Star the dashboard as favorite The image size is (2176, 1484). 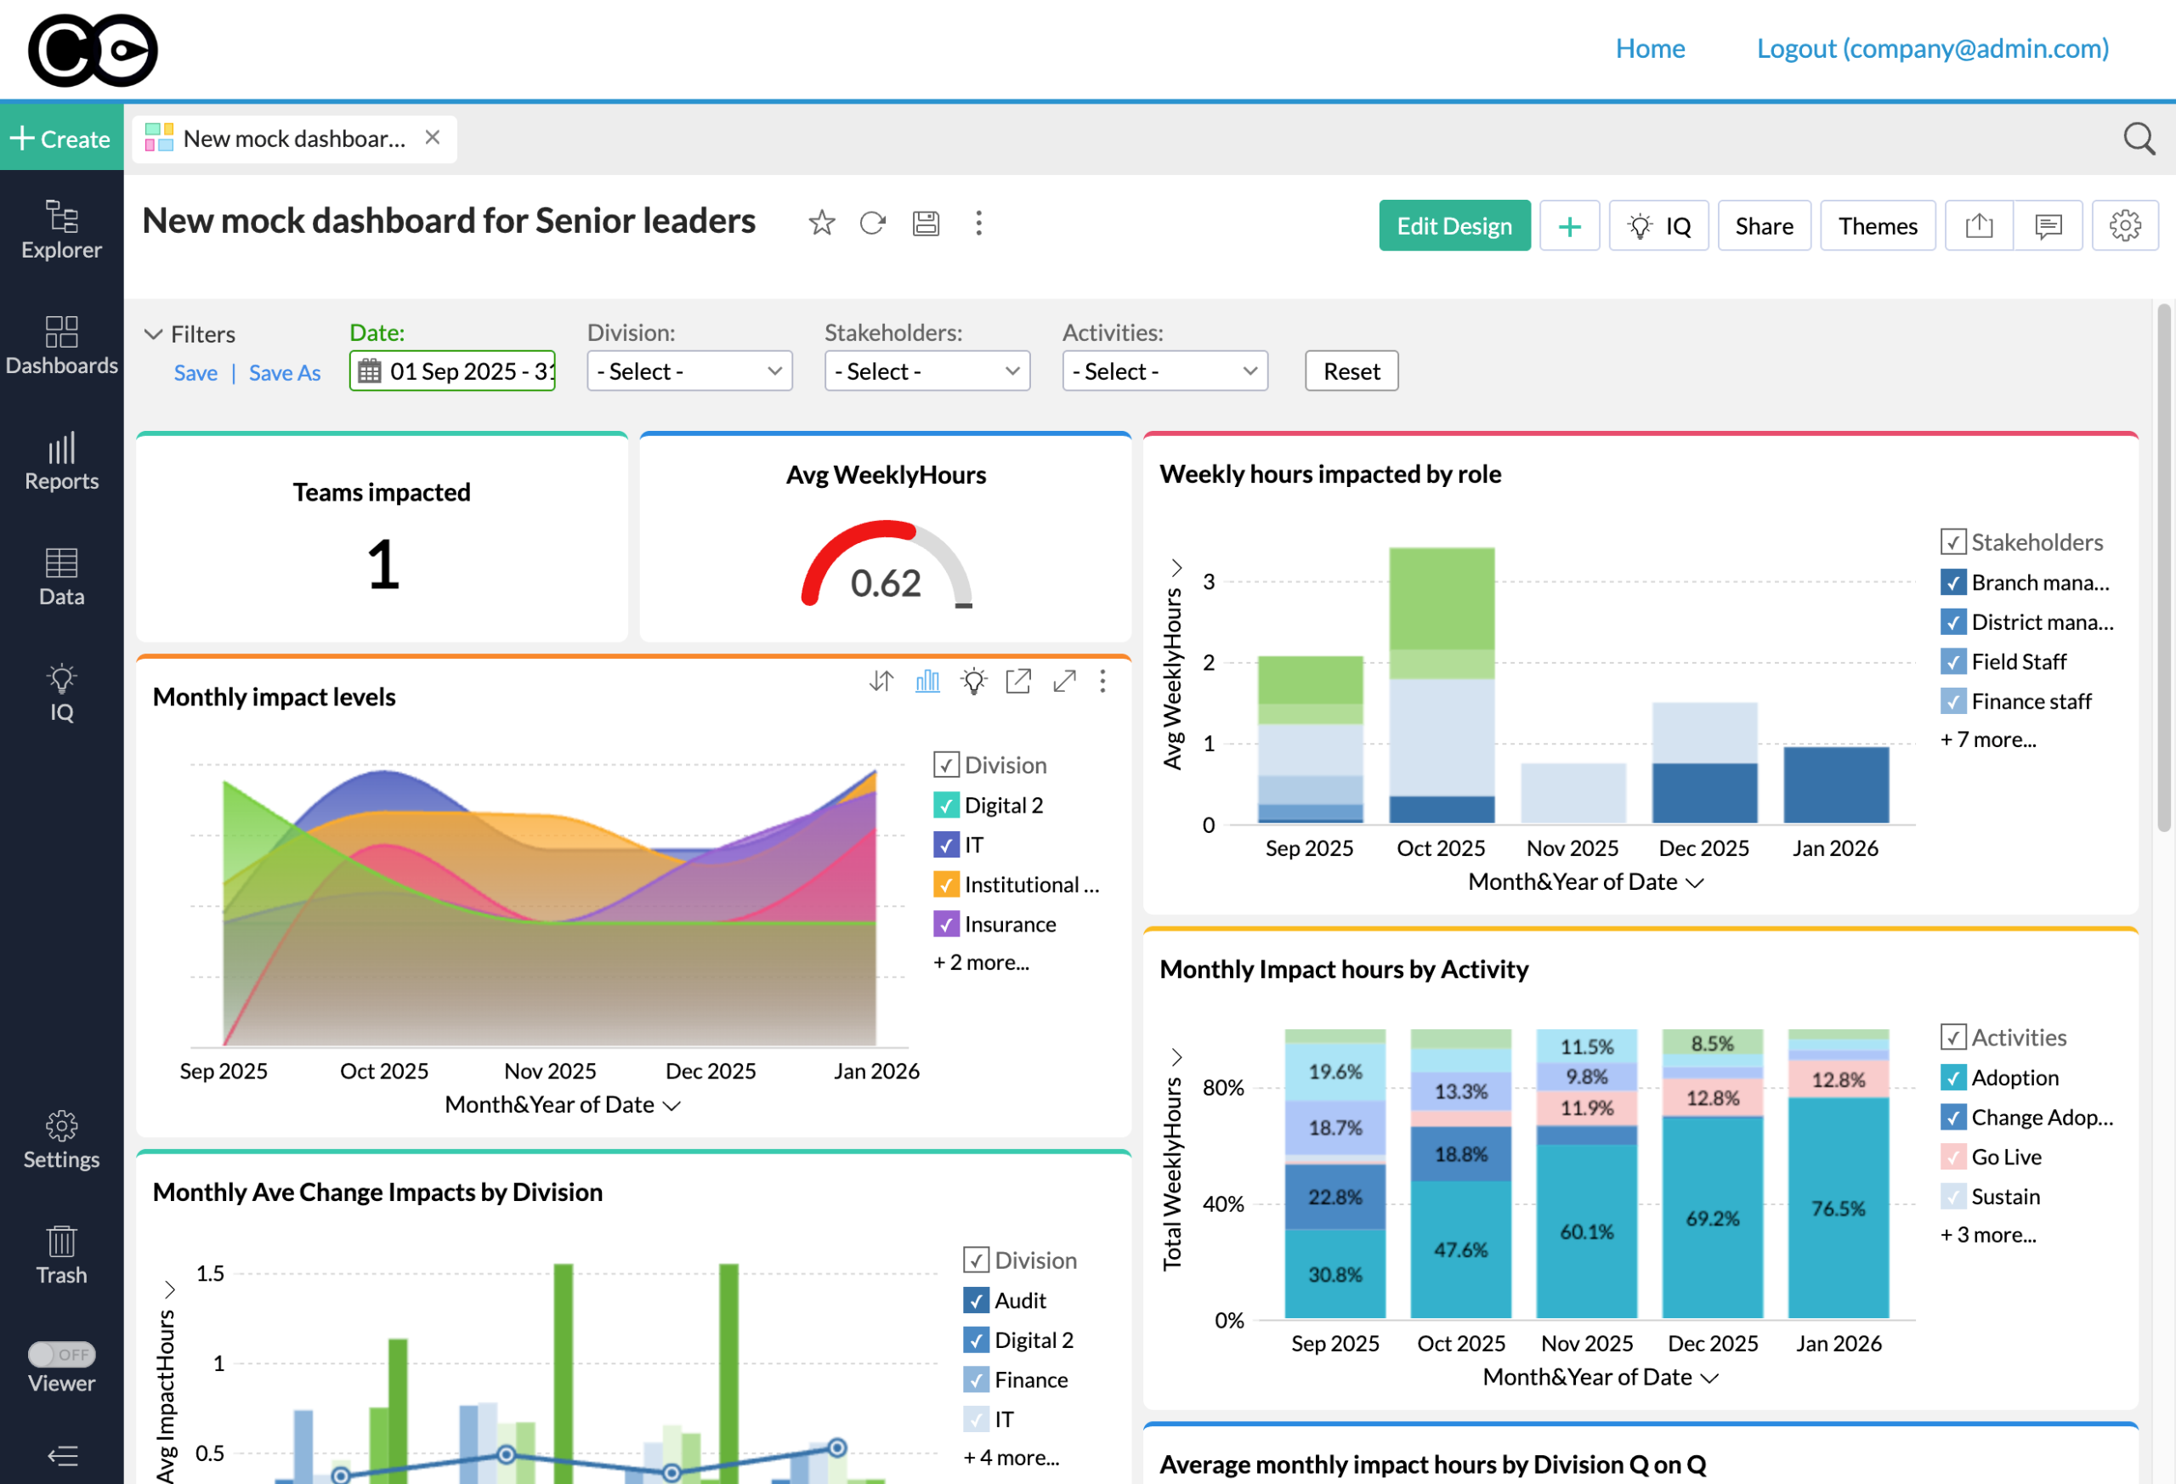pyautogui.click(x=821, y=223)
